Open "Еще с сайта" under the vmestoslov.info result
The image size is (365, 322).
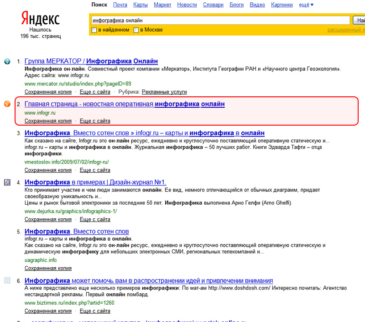click(x=95, y=170)
